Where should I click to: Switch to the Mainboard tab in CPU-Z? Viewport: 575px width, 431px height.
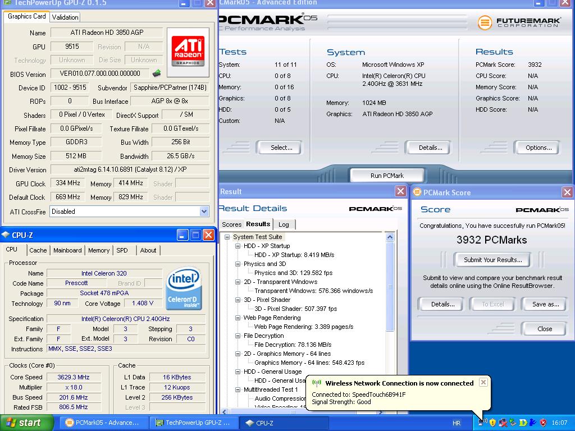(67, 250)
